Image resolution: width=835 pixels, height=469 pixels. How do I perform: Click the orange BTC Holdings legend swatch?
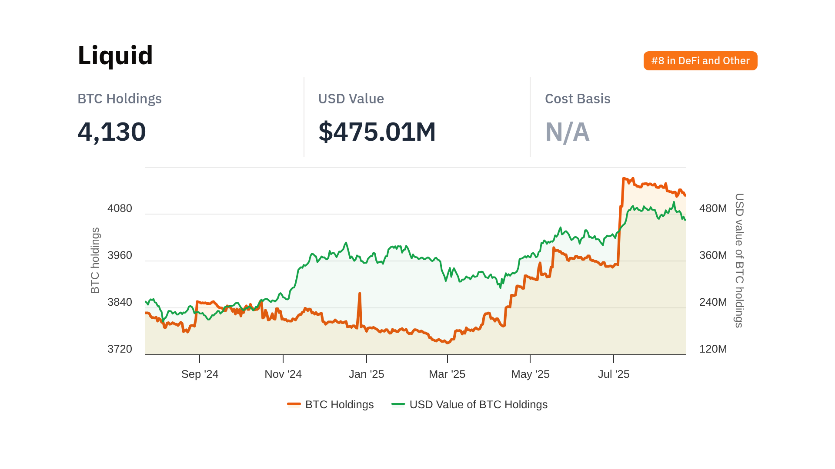294,404
